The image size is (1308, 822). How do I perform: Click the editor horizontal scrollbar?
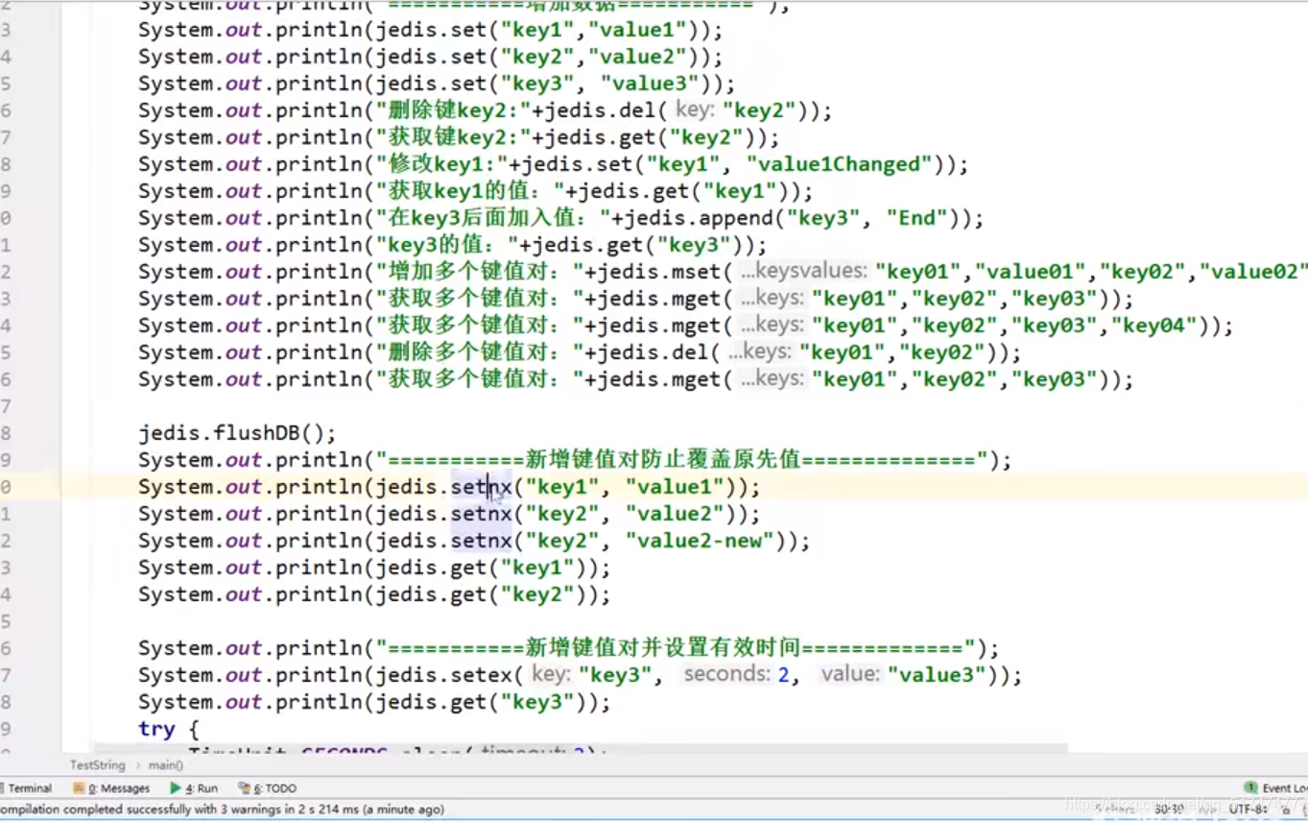pyautogui.click(x=581, y=746)
